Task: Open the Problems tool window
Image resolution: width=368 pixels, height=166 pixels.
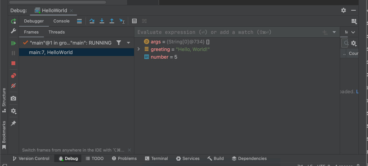Action: pos(124,158)
